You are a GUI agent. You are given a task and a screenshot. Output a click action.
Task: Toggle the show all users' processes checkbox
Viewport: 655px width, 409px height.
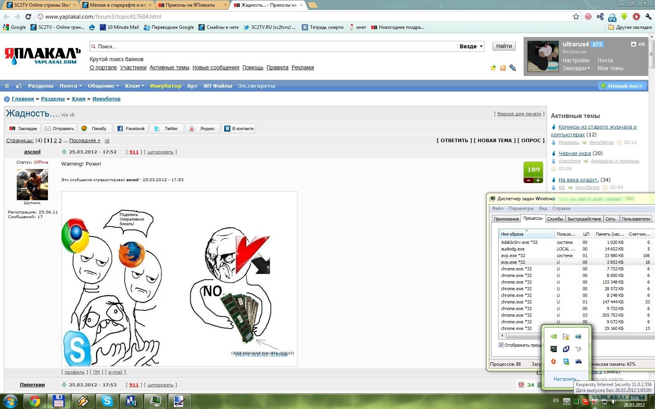pyautogui.click(x=501, y=345)
